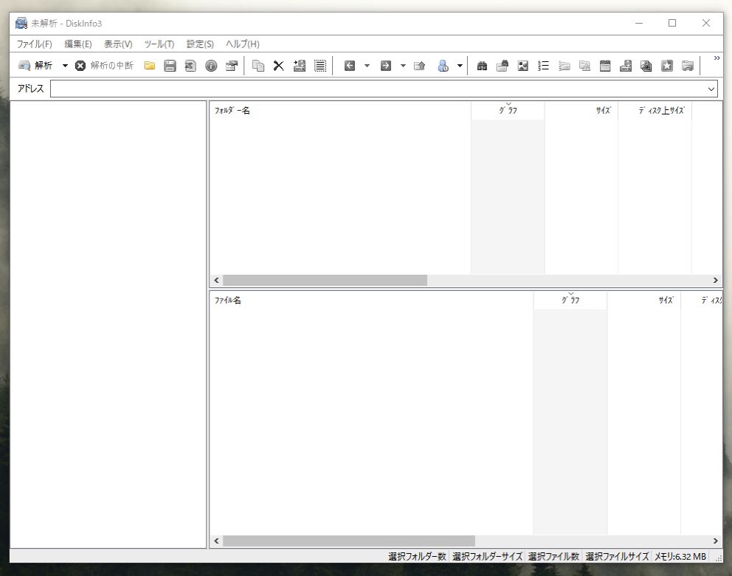The image size is (732, 576).
Task: Expand the toolbar overflow chevron
Action: pyautogui.click(x=717, y=59)
